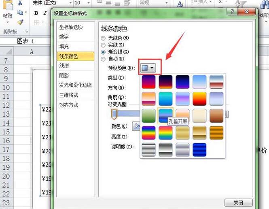
Task: Click the Copy icon in clipboard group
Action: coord(20,13)
